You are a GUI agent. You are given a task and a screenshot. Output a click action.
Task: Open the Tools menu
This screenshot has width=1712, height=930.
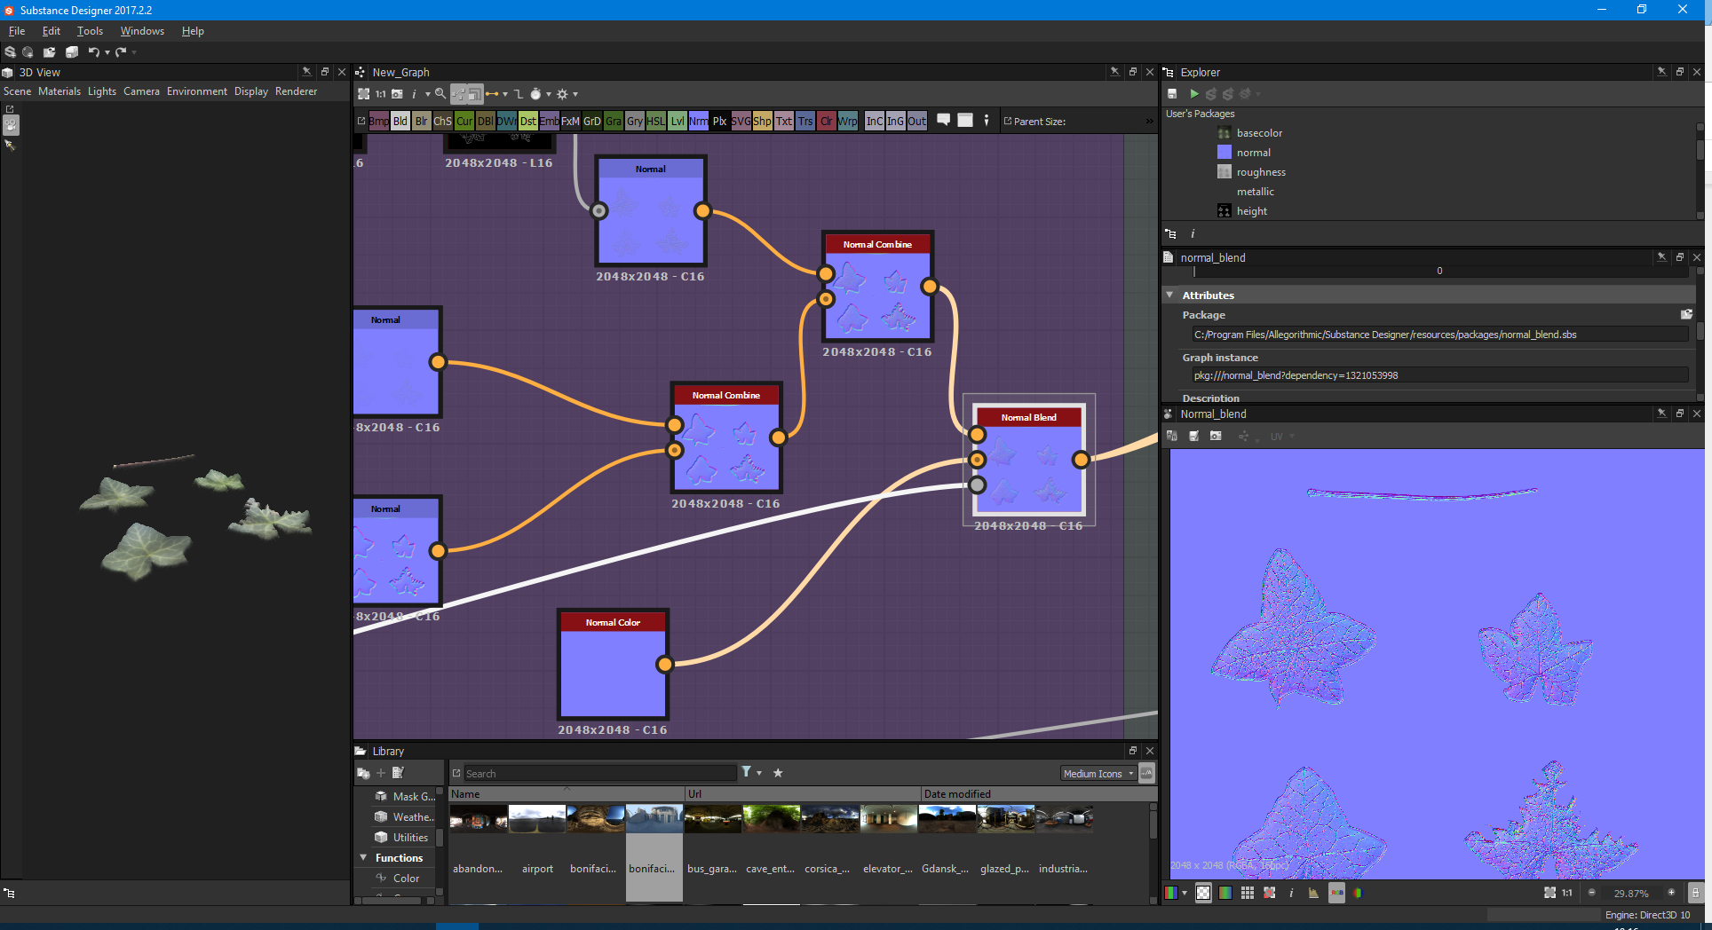tap(90, 31)
